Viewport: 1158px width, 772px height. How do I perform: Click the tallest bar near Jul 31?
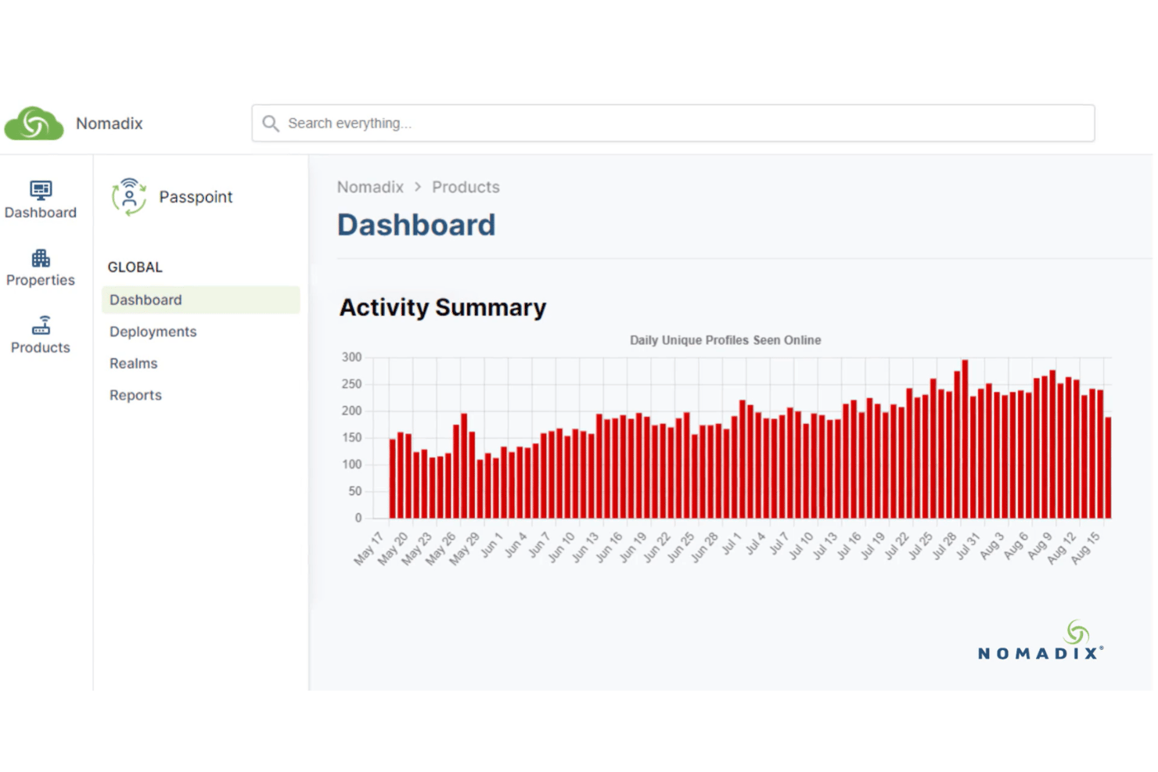pos(965,439)
